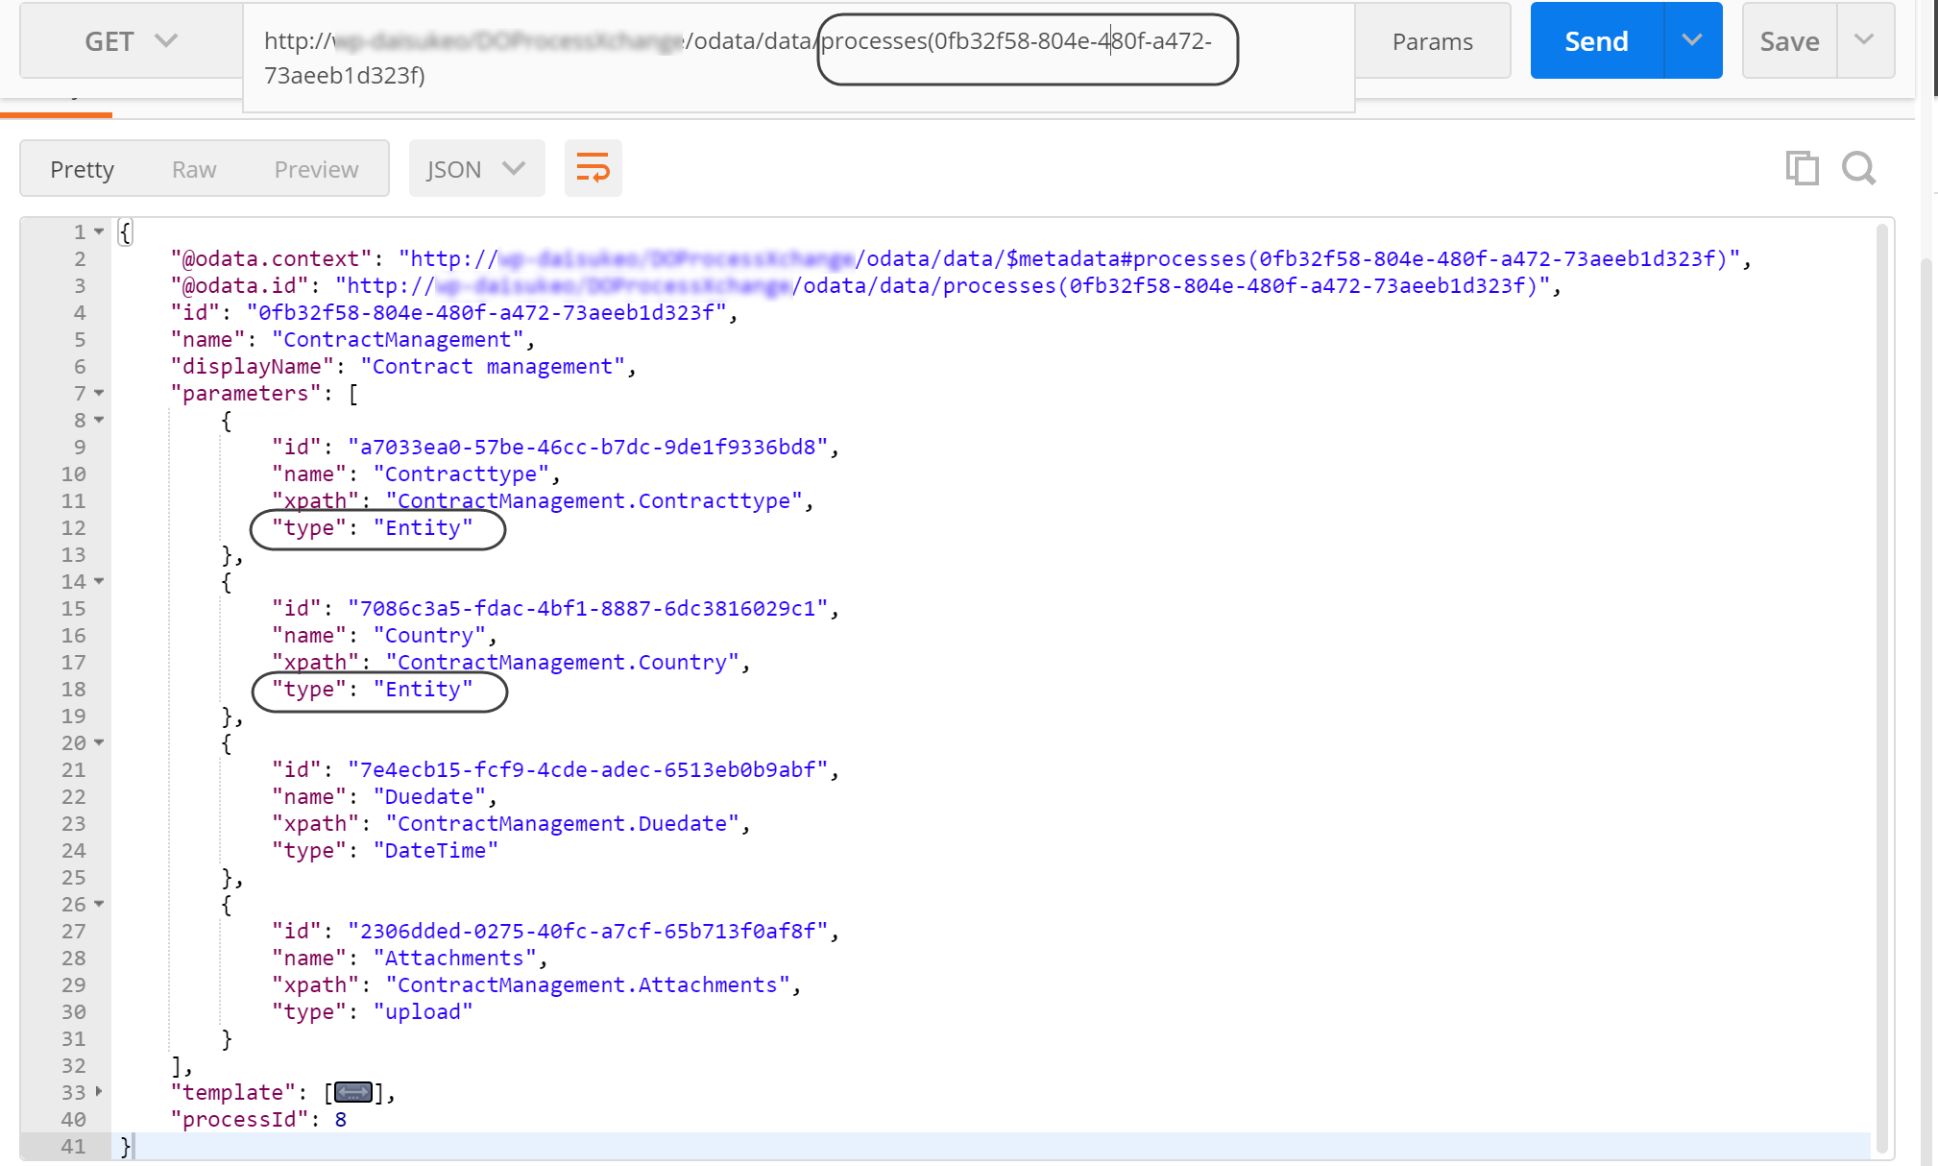
Task: Click the processId value 8
Action: [341, 1119]
